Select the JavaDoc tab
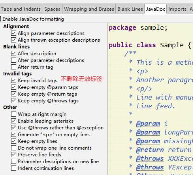 [156, 9]
